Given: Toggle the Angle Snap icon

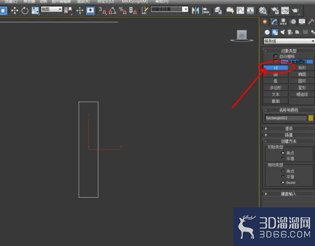Looking at the screenshot, I should tap(112, 10).
